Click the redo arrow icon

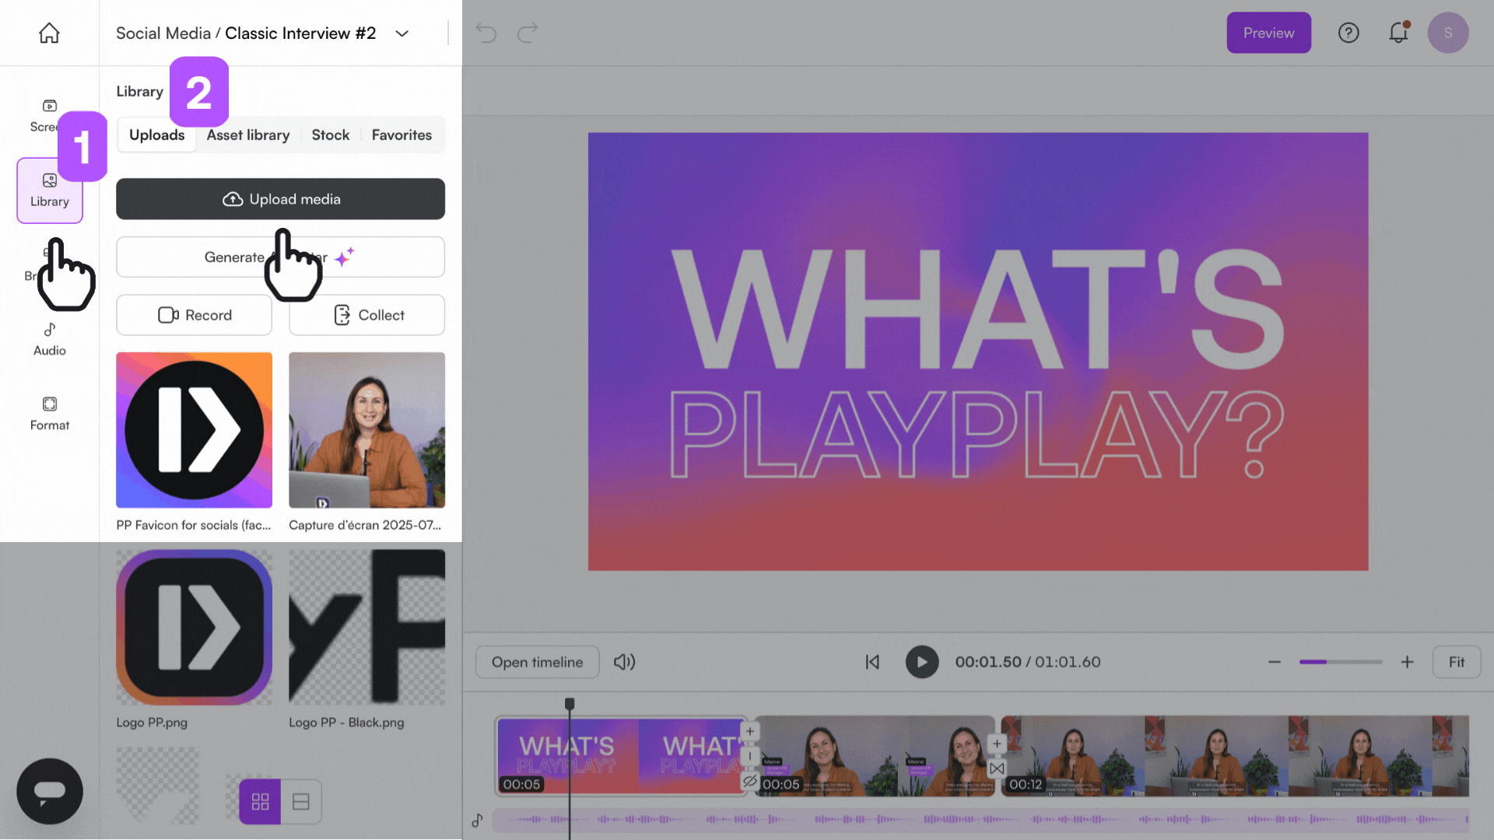pyautogui.click(x=528, y=33)
